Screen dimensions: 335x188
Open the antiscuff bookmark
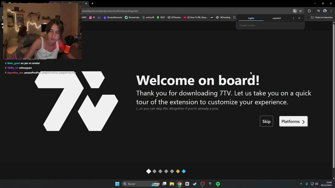coord(148,17)
